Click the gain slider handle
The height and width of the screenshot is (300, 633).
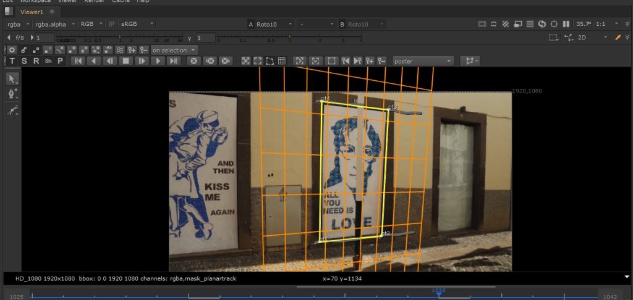tap(120, 36)
